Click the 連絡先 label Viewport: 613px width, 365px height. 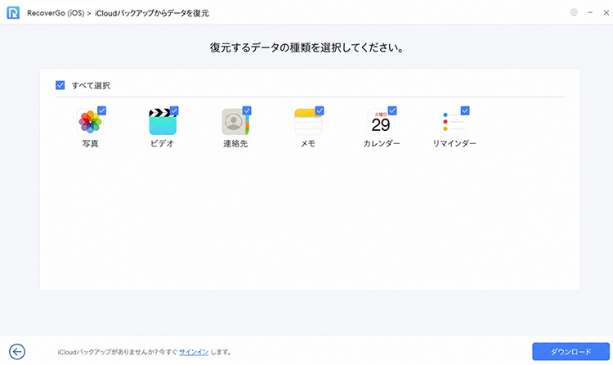[x=235, y=144]
